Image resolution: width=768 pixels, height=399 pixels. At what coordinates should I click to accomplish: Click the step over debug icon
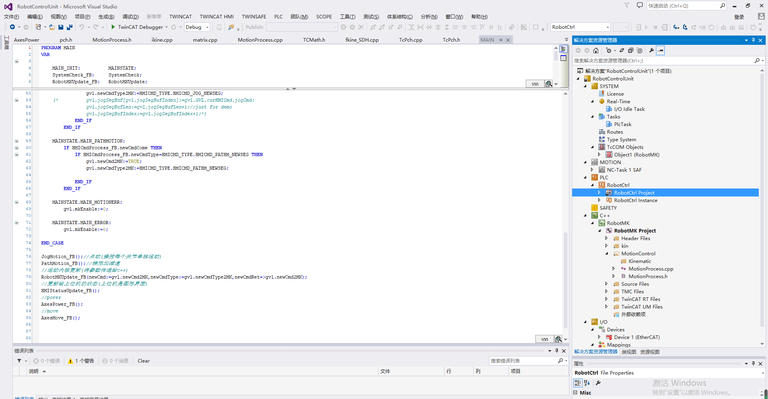point(685,27)
